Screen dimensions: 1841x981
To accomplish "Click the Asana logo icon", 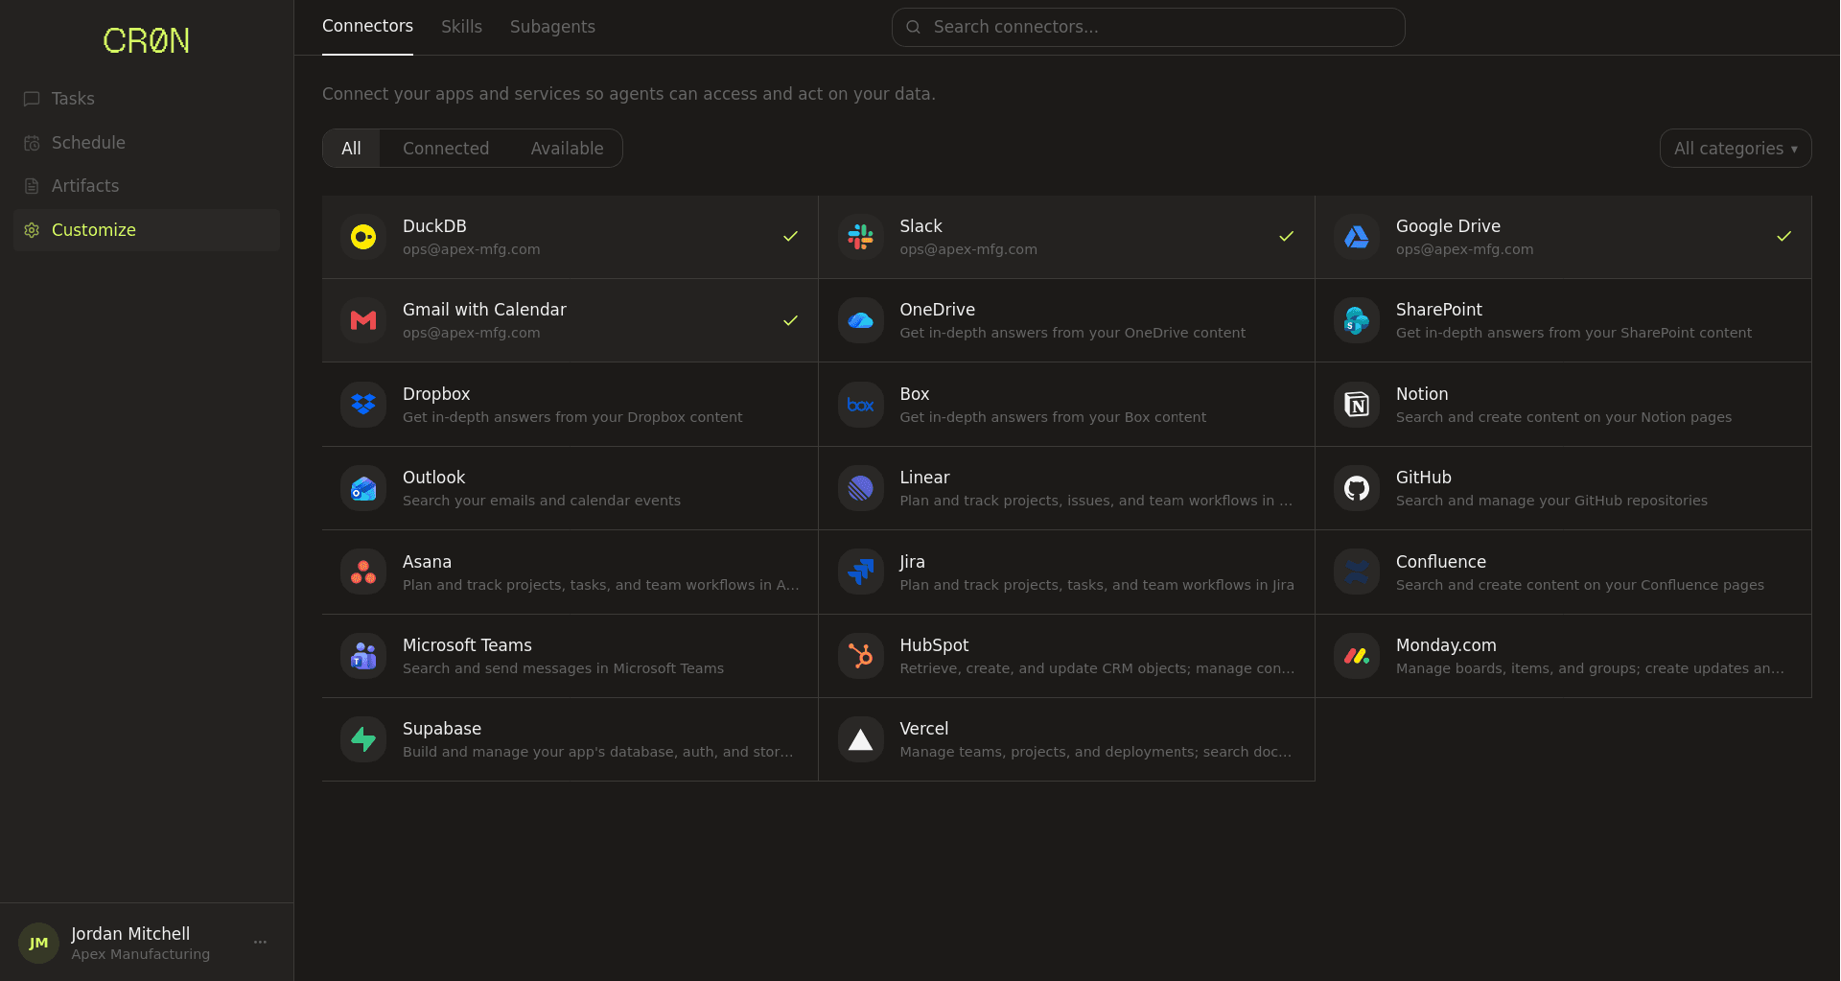I will [363, 572].
